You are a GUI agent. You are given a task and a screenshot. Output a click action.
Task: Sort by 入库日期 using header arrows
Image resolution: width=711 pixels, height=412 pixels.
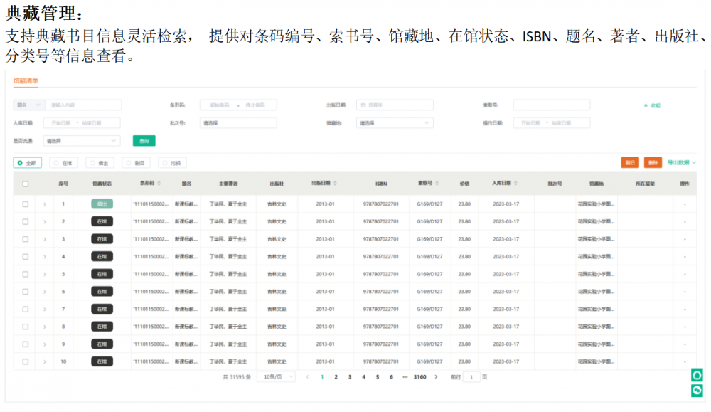tap(515, 184)
